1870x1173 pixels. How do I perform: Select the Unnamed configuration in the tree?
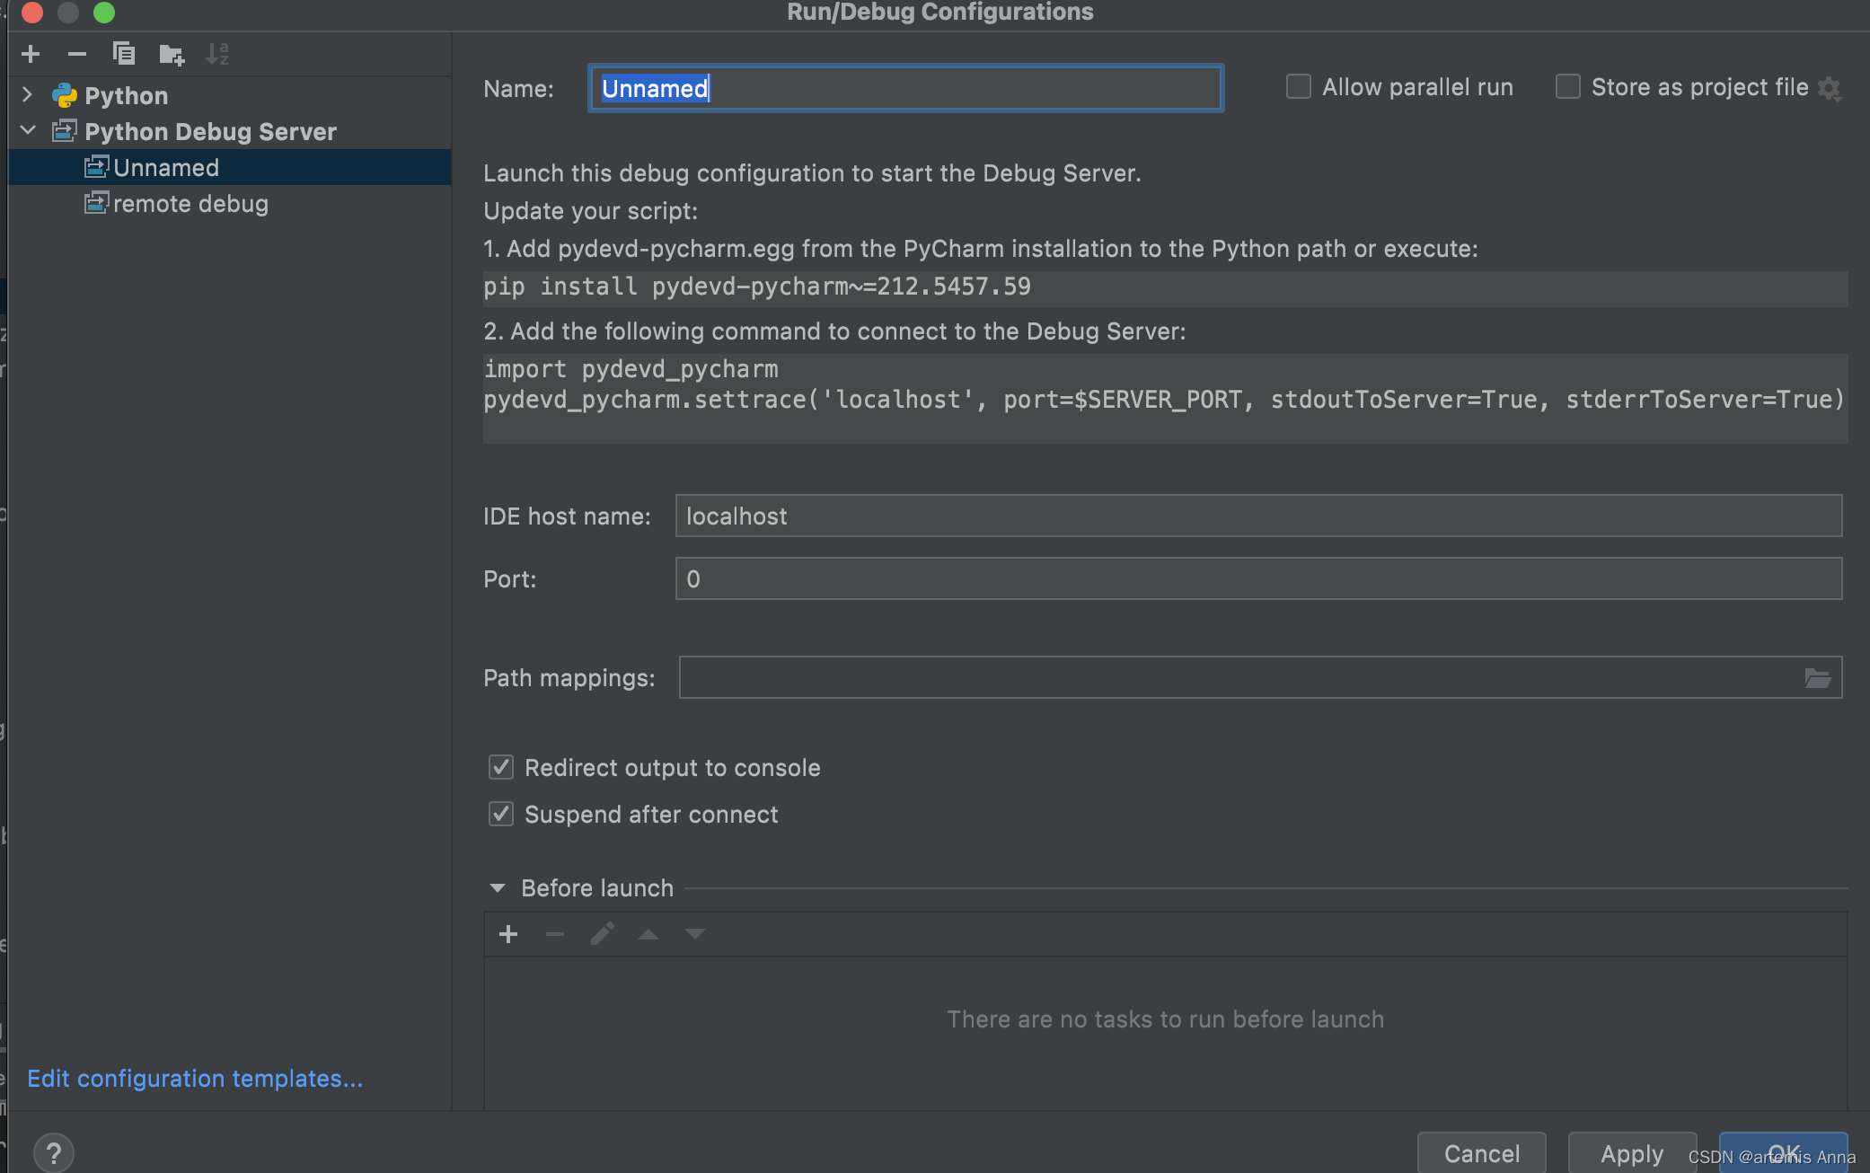[166, 168]
